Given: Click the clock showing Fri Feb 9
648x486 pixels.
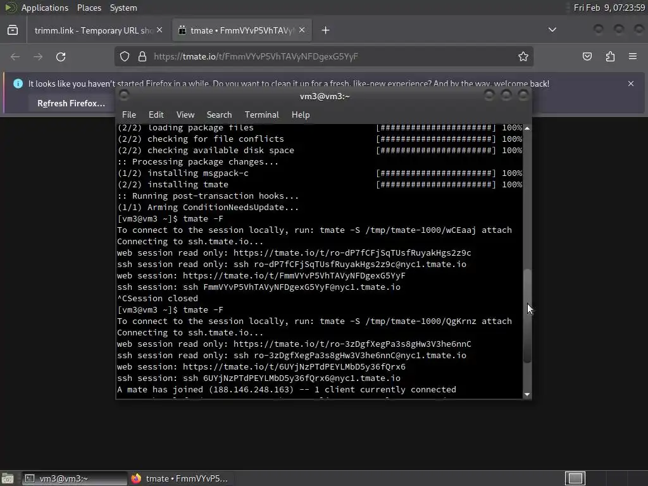Looking at the screenshot, I should [609, 8].
